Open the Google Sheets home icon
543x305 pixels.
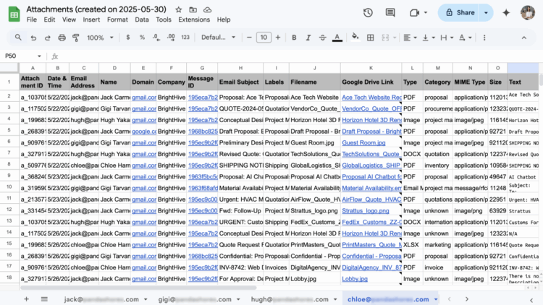14,14
